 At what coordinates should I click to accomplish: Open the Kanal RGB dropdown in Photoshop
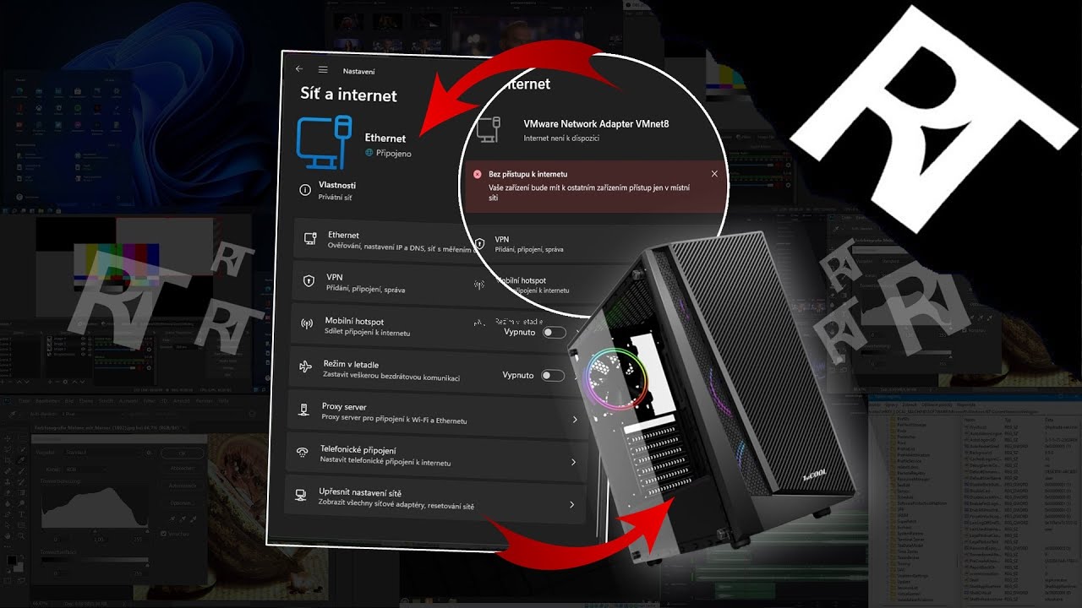tap(85, 470)
